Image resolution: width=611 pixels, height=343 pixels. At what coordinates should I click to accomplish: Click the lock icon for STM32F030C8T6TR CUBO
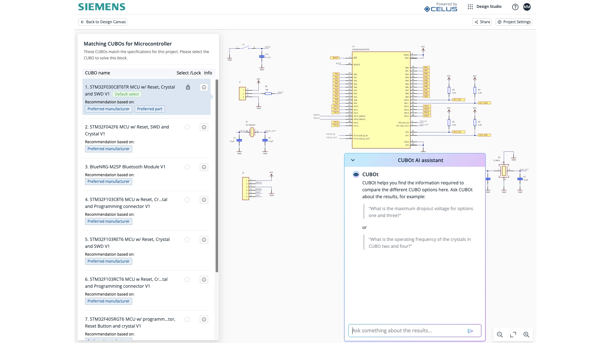tap(188, 87)
